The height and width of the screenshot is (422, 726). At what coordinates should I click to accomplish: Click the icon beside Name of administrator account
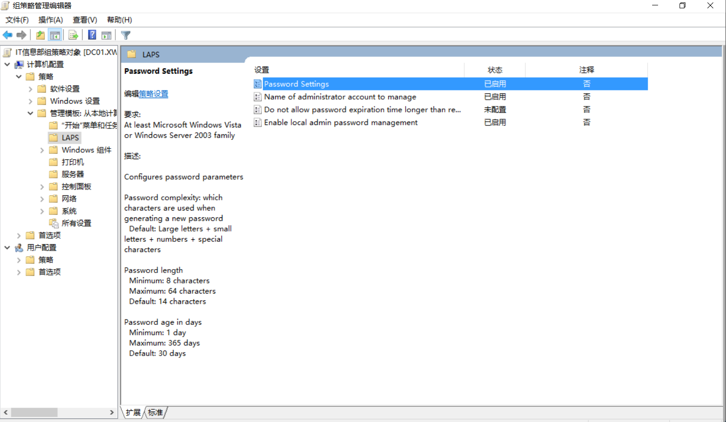click(x=258, y=97)
